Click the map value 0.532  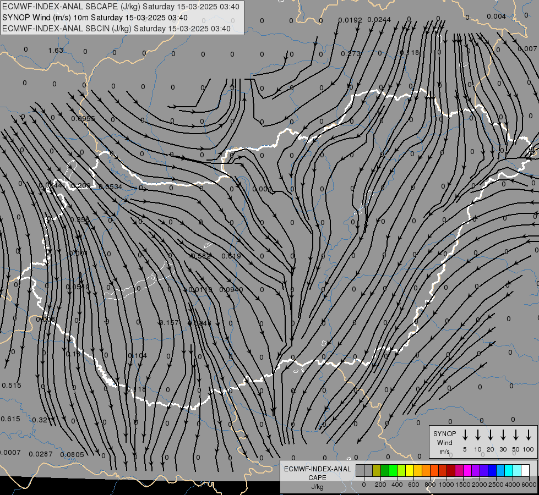tap(201, 256)
